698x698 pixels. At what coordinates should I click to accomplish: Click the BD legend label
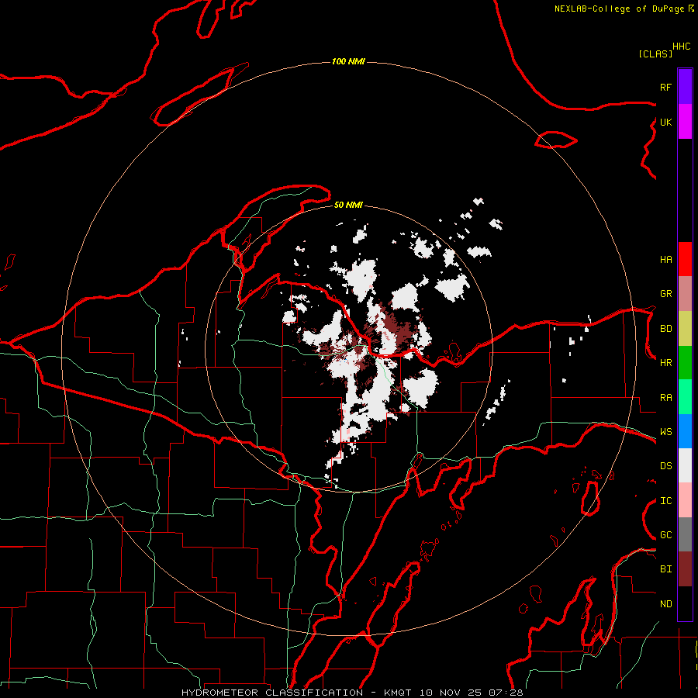pyautogui.click(x=665, y=329)
